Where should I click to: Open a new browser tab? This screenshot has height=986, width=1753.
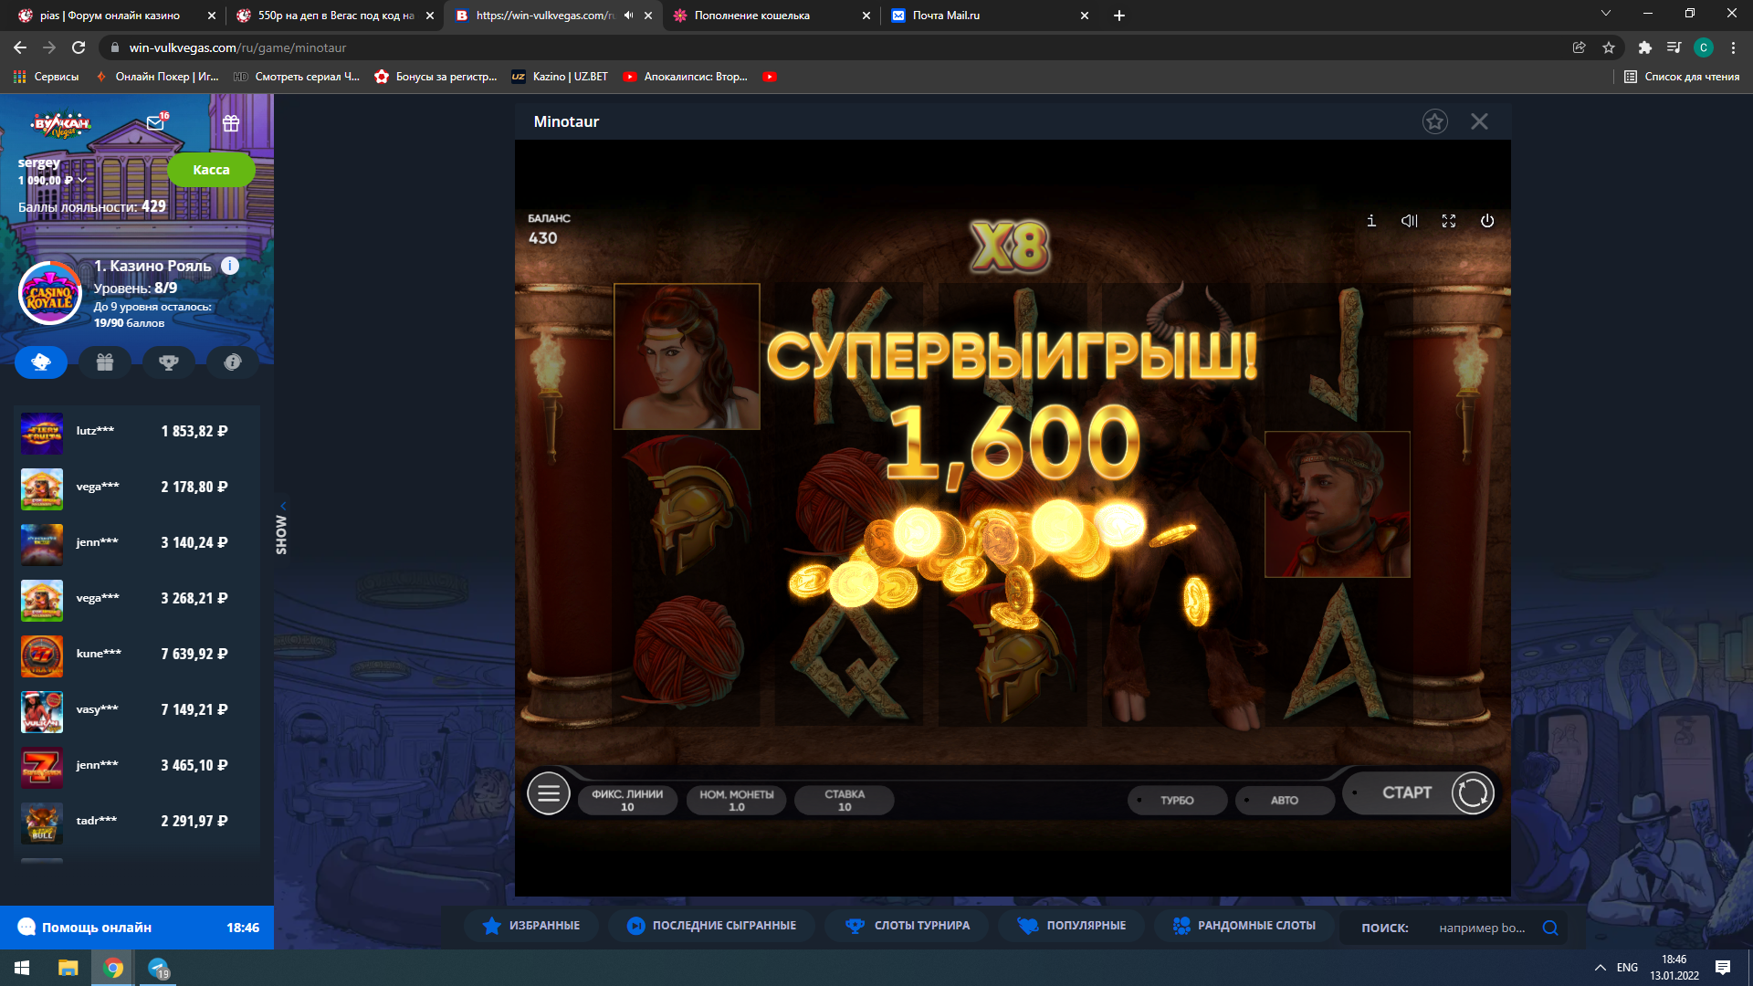[x=1119, y=16]
